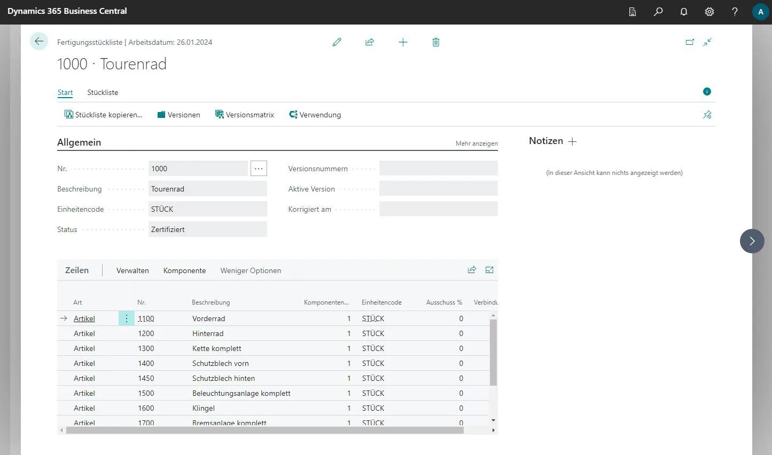Viewport: 772px width, 455px height.
Task: Create new record with plus icon
Action: (x=403, y=42)
